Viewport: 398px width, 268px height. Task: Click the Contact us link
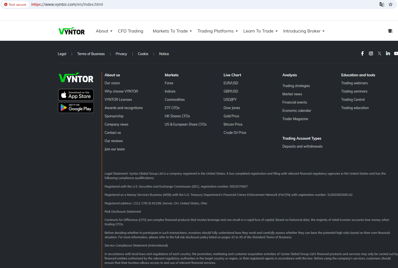point(113,133)
